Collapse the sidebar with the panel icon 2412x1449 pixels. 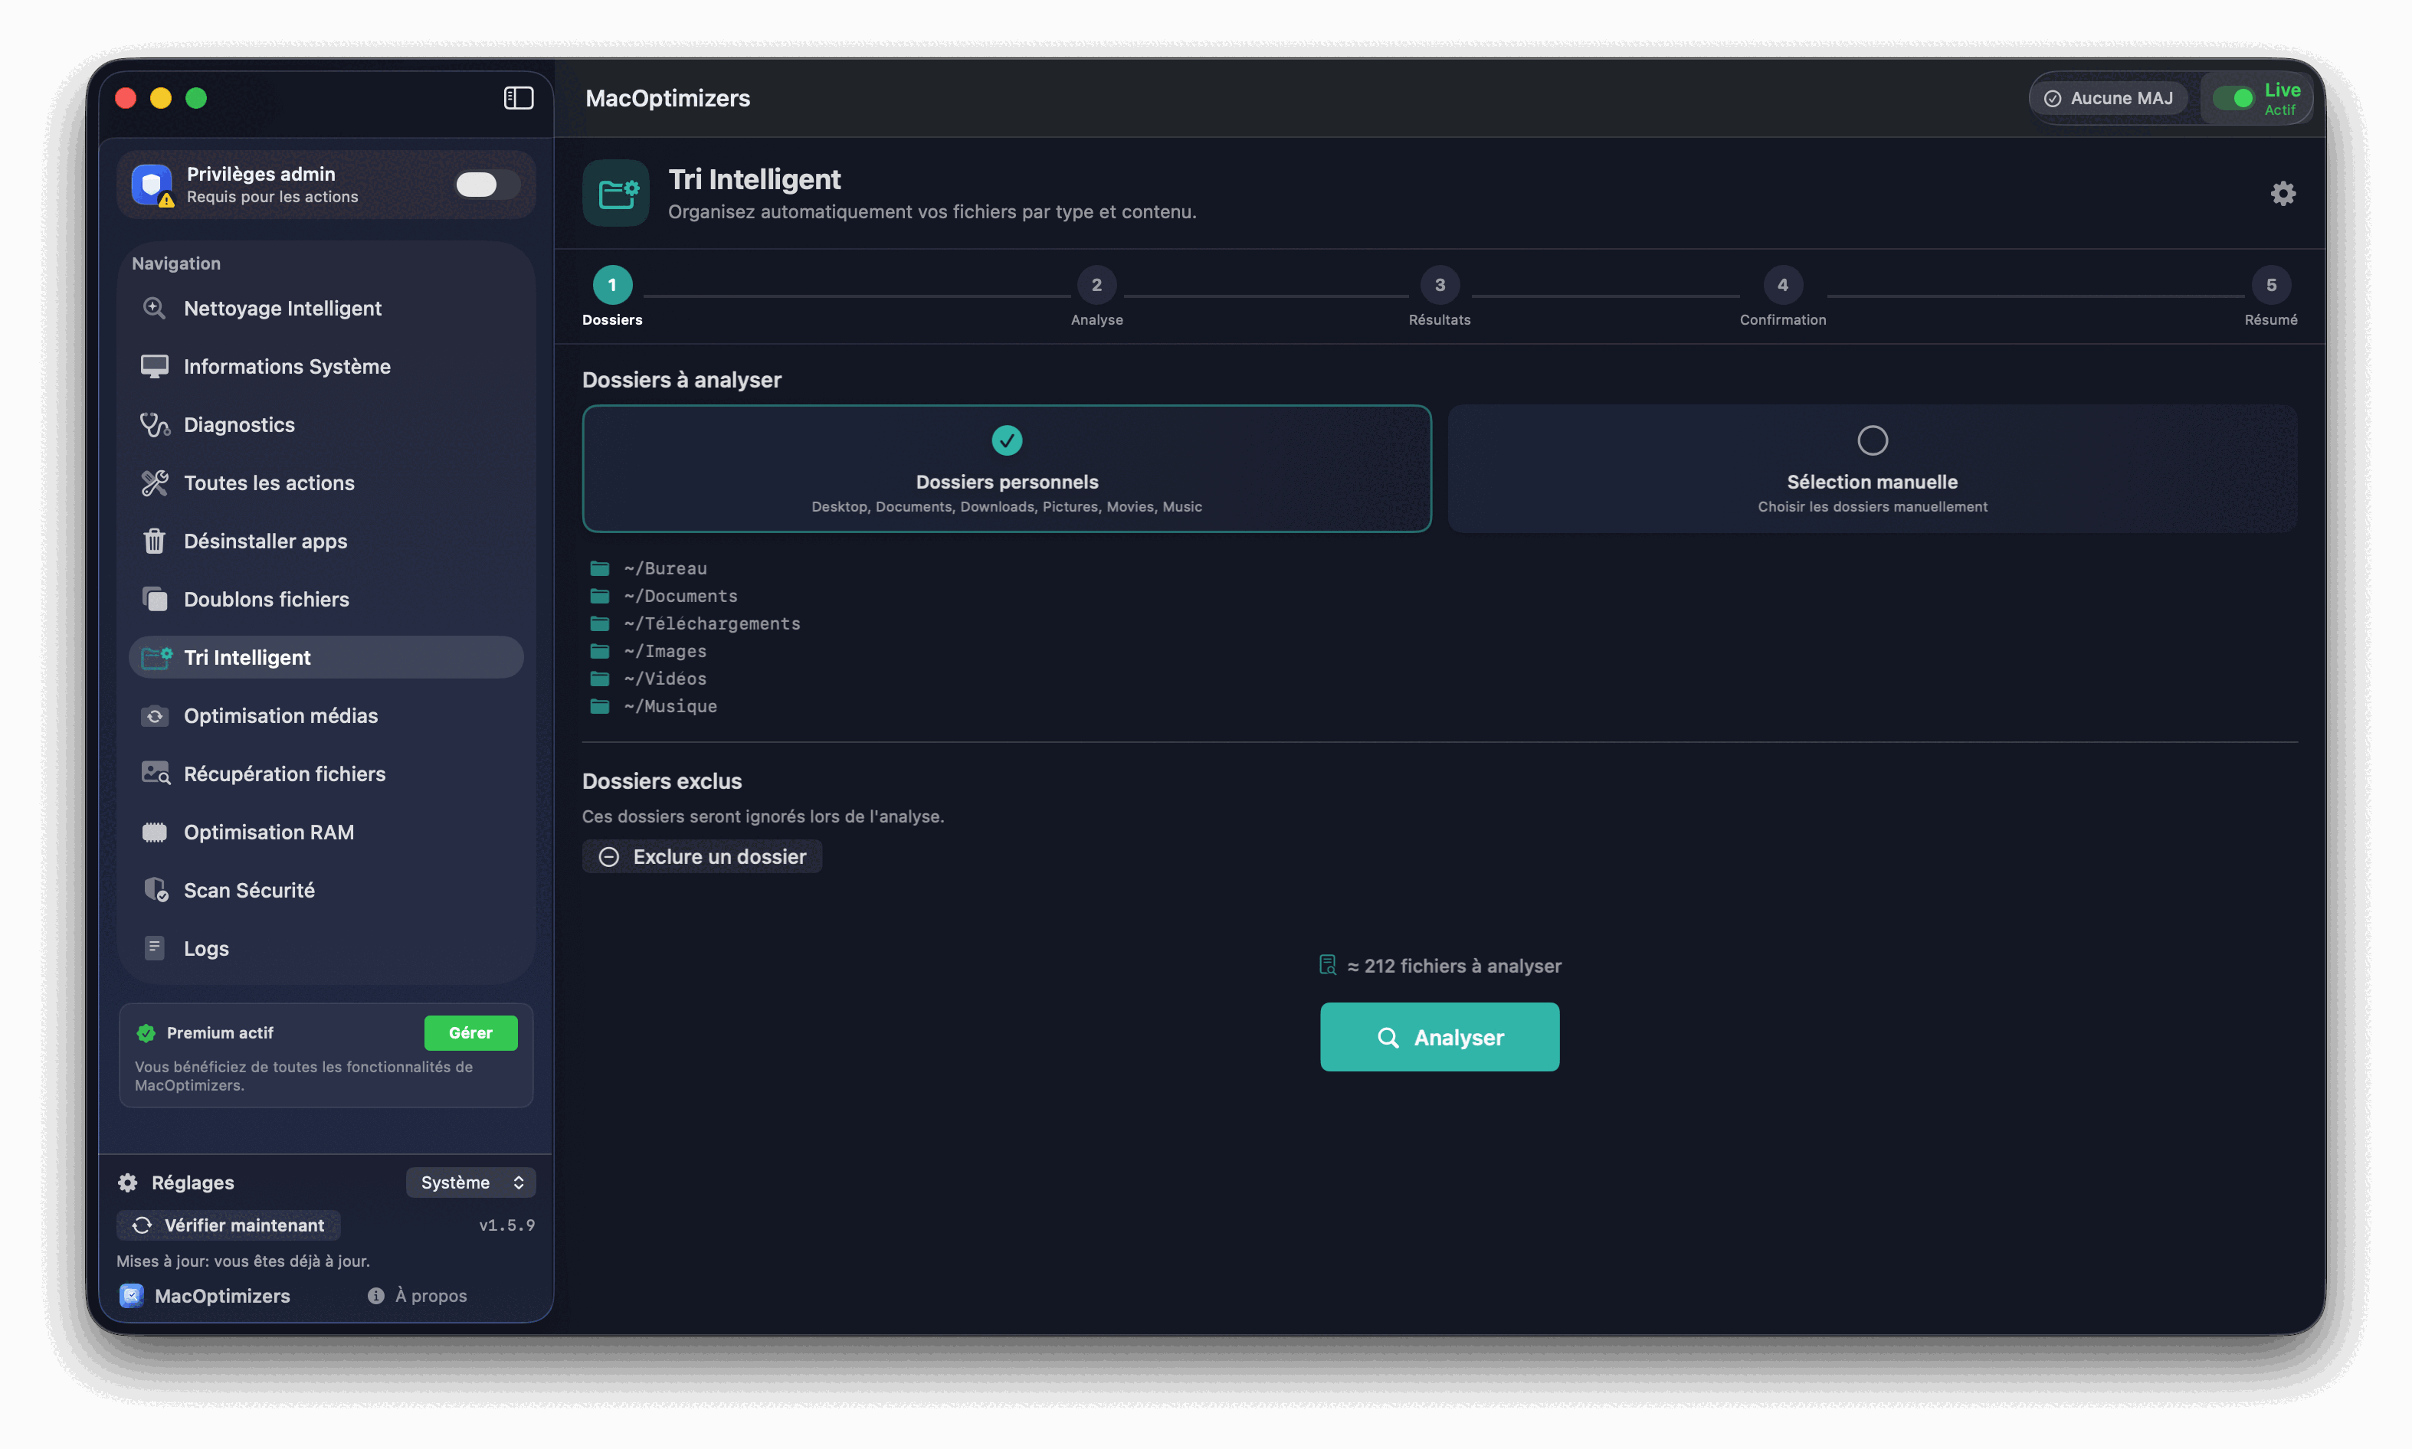click(x=518, y=97)
